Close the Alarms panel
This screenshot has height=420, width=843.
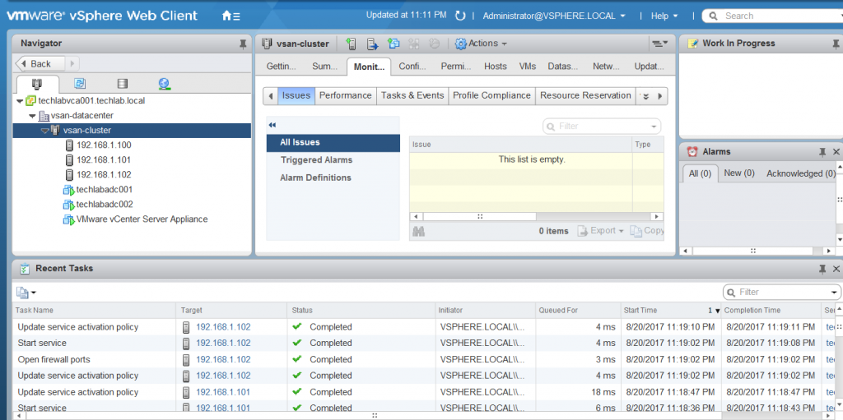click(x=836, y=152)
